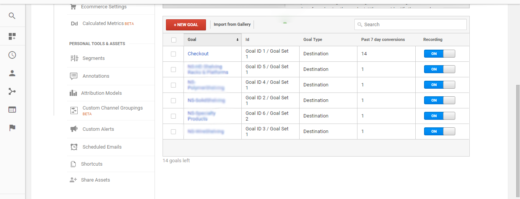Sort the table by the Goal column

click(x=212, y=39)
